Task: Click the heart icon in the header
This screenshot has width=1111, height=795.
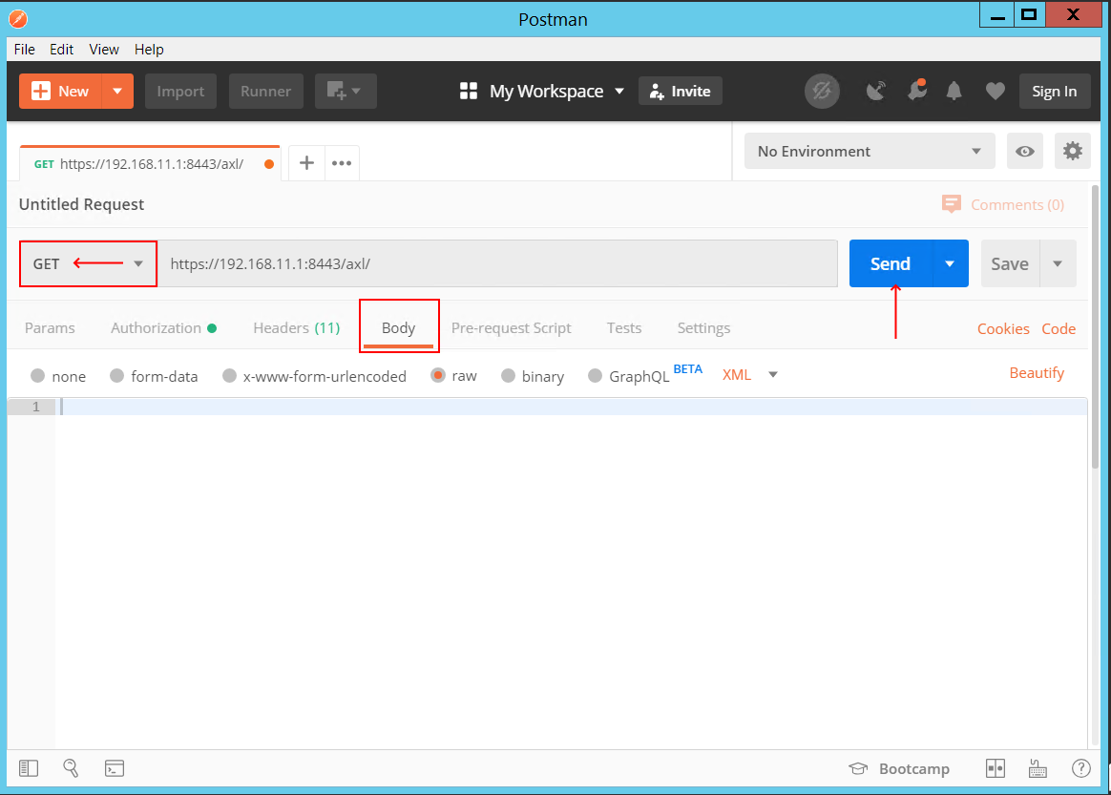Action: pos(995,91)
